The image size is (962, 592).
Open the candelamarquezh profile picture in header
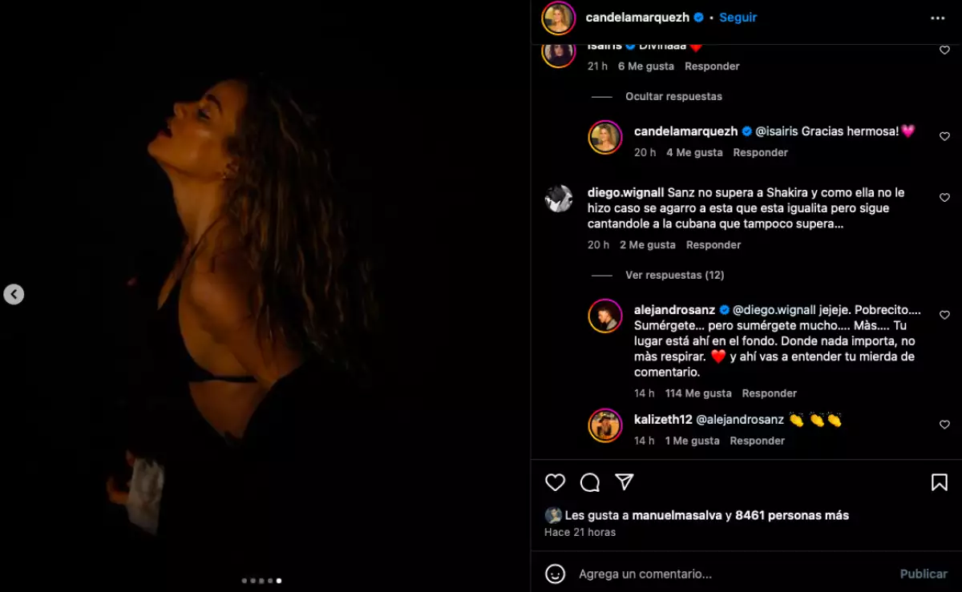click(x=558, y=18)
